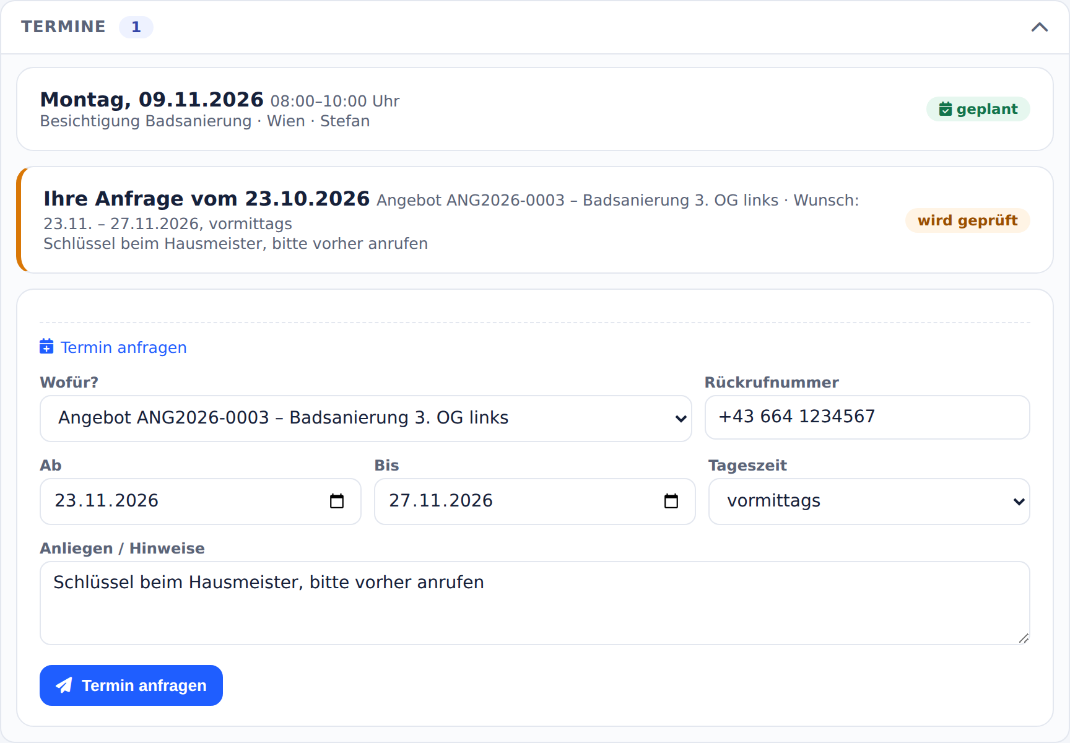Click the time 08:00–10:00 Uhr

(335, 102)
